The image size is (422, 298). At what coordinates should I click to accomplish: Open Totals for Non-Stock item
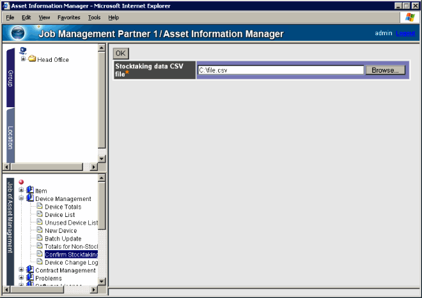[72, 247]
